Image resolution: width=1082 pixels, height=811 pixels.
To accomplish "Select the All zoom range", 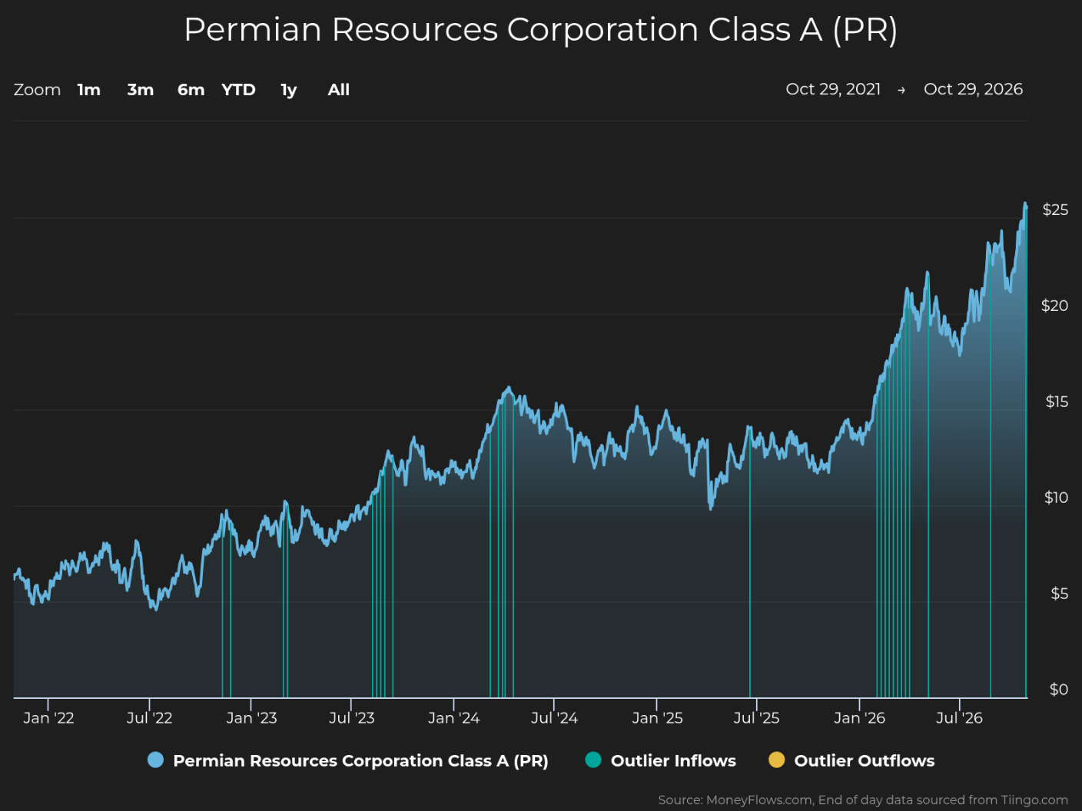I will click(339, 90).
